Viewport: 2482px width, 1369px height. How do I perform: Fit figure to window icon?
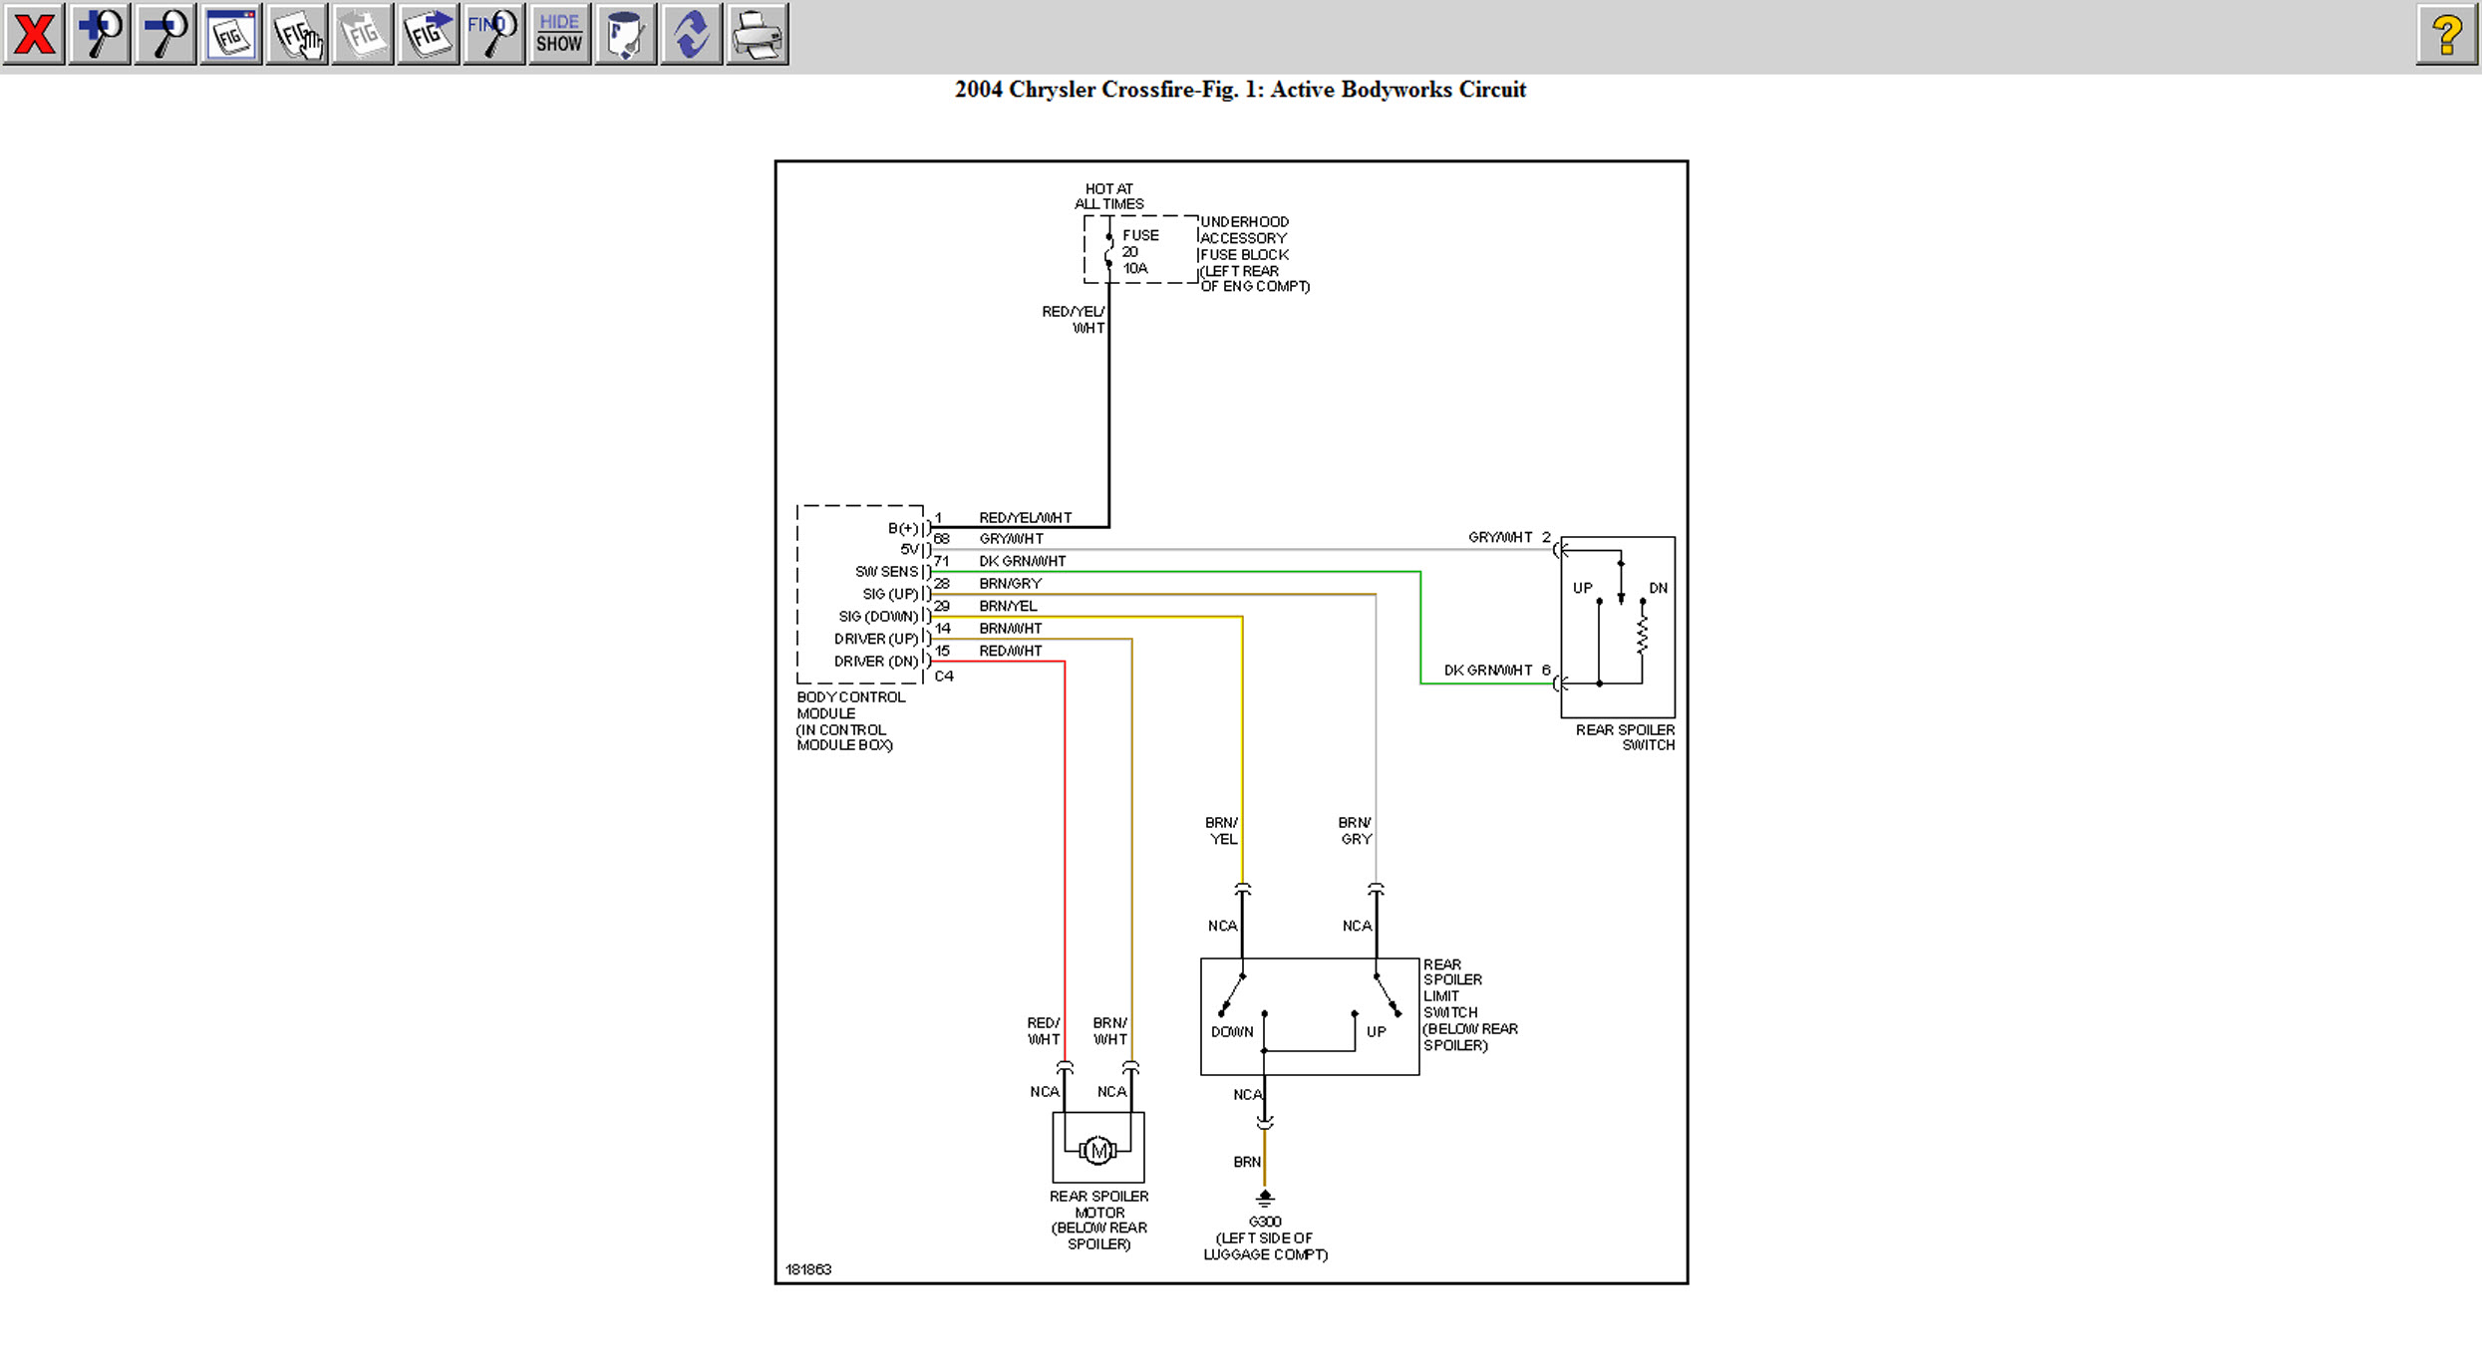click(x=231, y=35)
